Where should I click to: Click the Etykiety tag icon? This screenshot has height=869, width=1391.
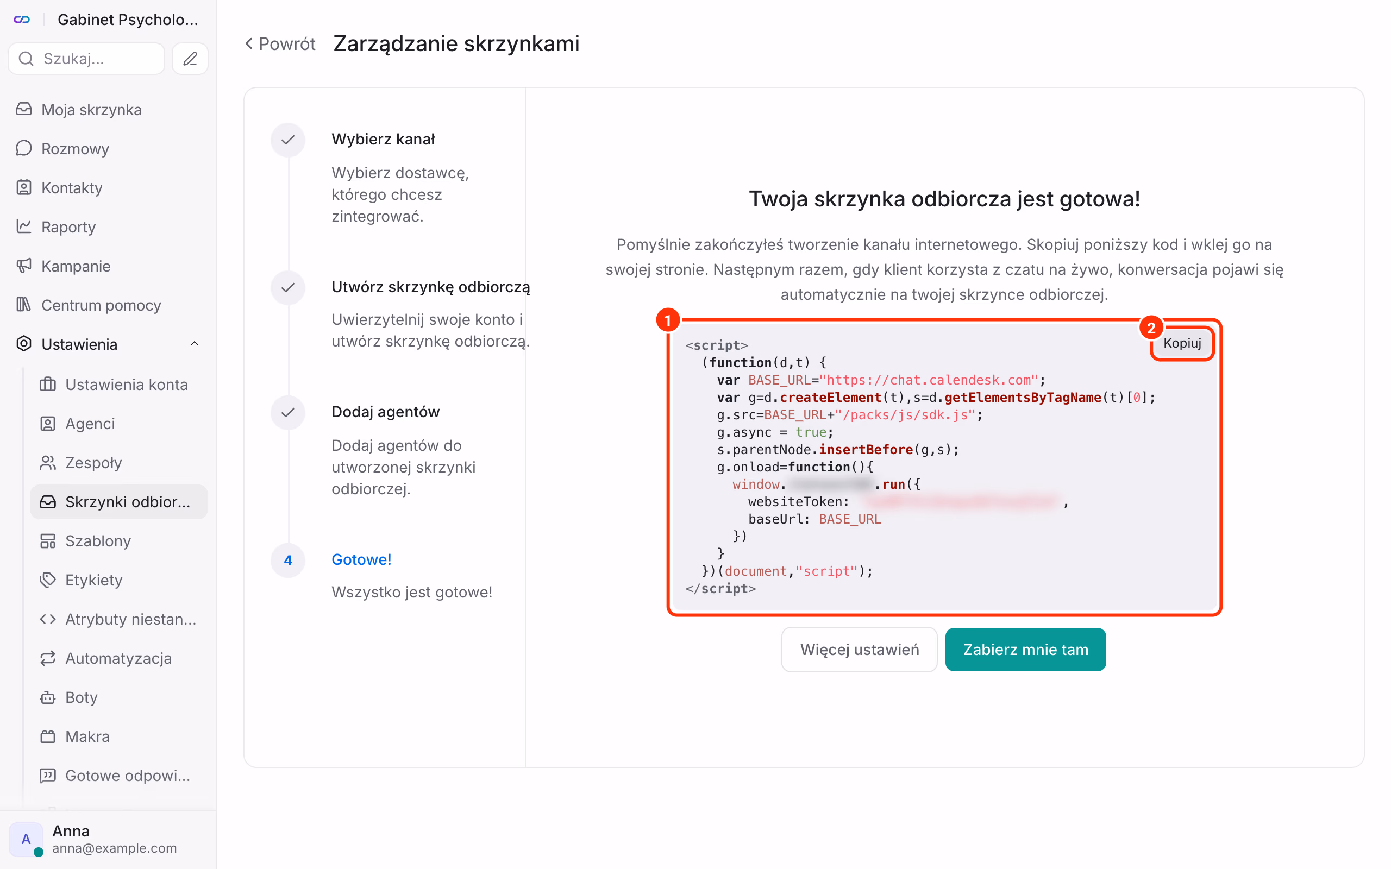click(48, 580)
